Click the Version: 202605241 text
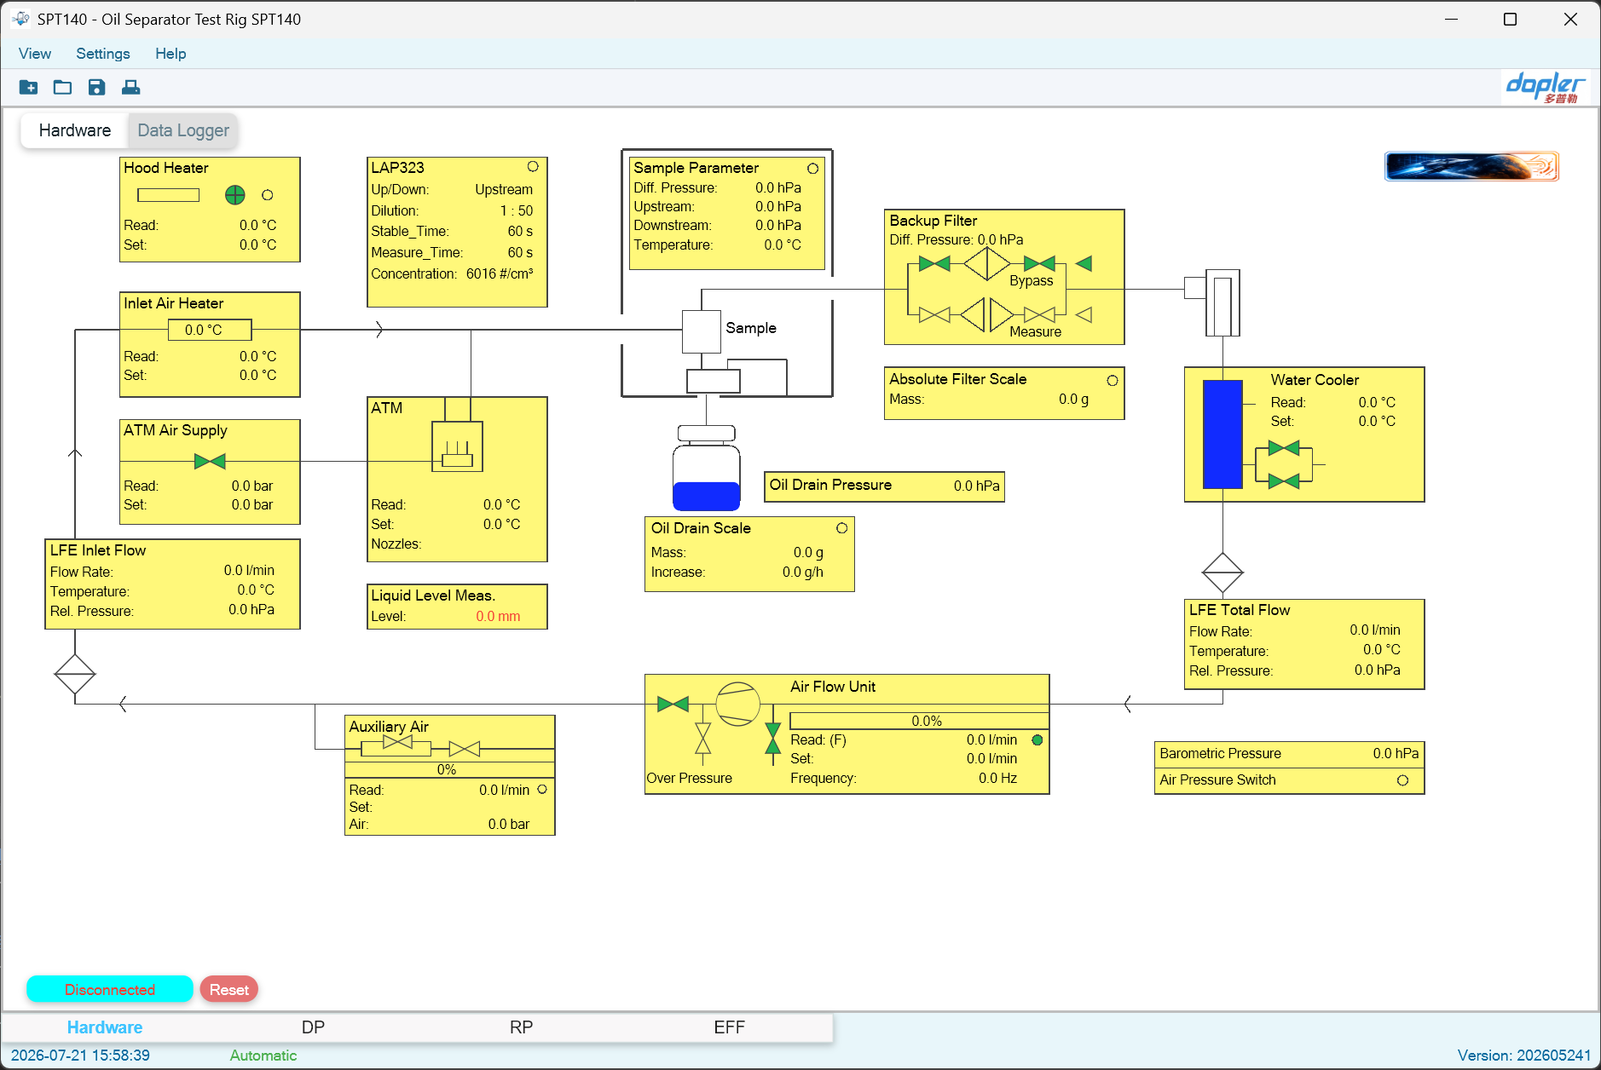The image size is (1601, 1070). [1524, 1056]
